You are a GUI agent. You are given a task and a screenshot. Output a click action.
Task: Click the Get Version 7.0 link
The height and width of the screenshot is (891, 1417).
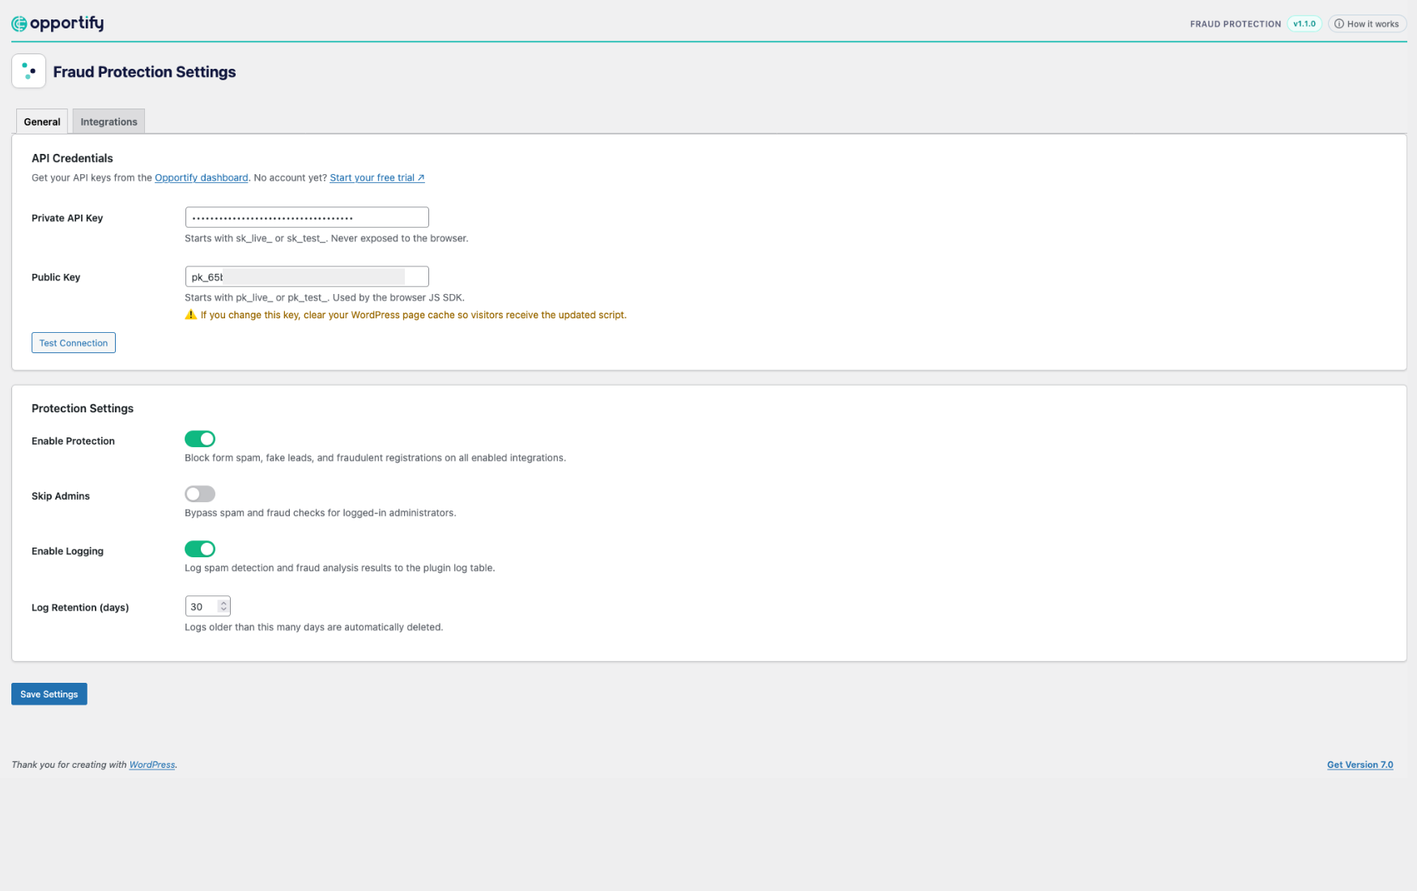pos(1360,765)
